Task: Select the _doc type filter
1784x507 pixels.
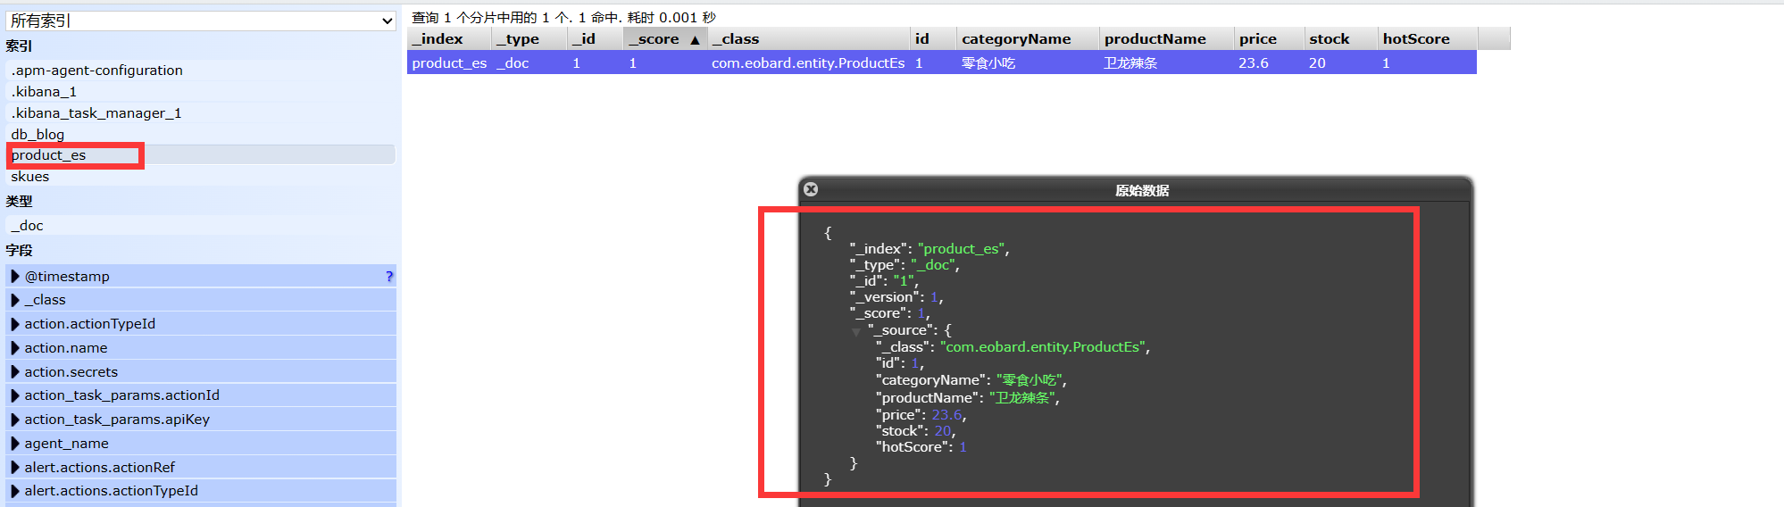Action: point(27,226)
